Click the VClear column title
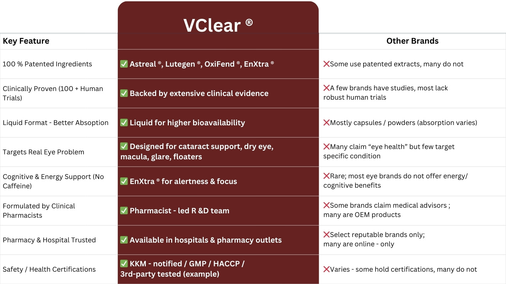This screenshot has width=506, height=284. pos(212,26)
